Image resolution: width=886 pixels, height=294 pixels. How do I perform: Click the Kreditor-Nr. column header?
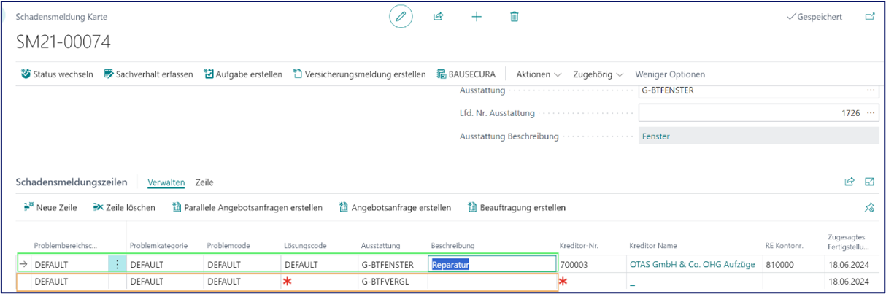(580, 247)
